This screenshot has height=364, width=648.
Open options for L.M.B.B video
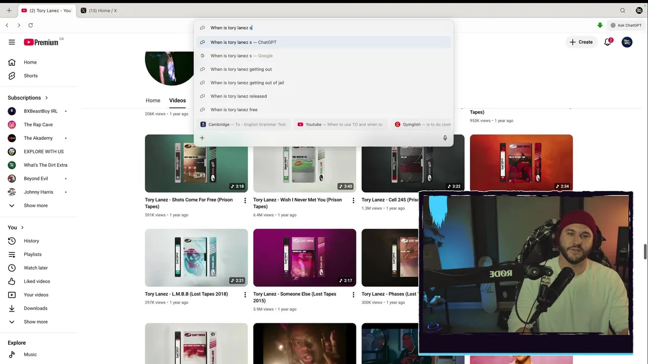point(245,295)
